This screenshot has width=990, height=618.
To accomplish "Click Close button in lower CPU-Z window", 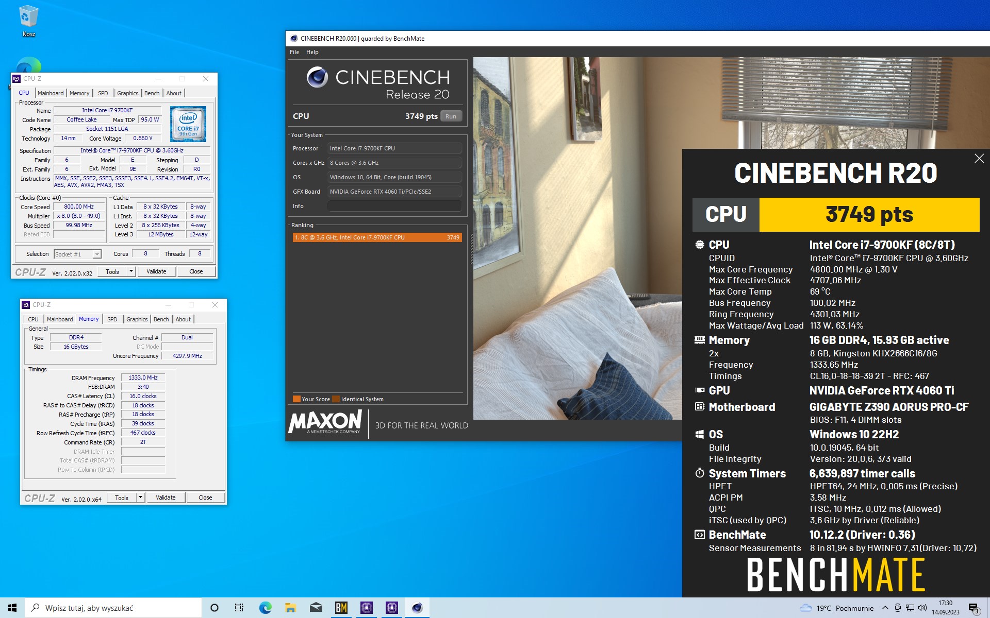I will coord(205,497).
